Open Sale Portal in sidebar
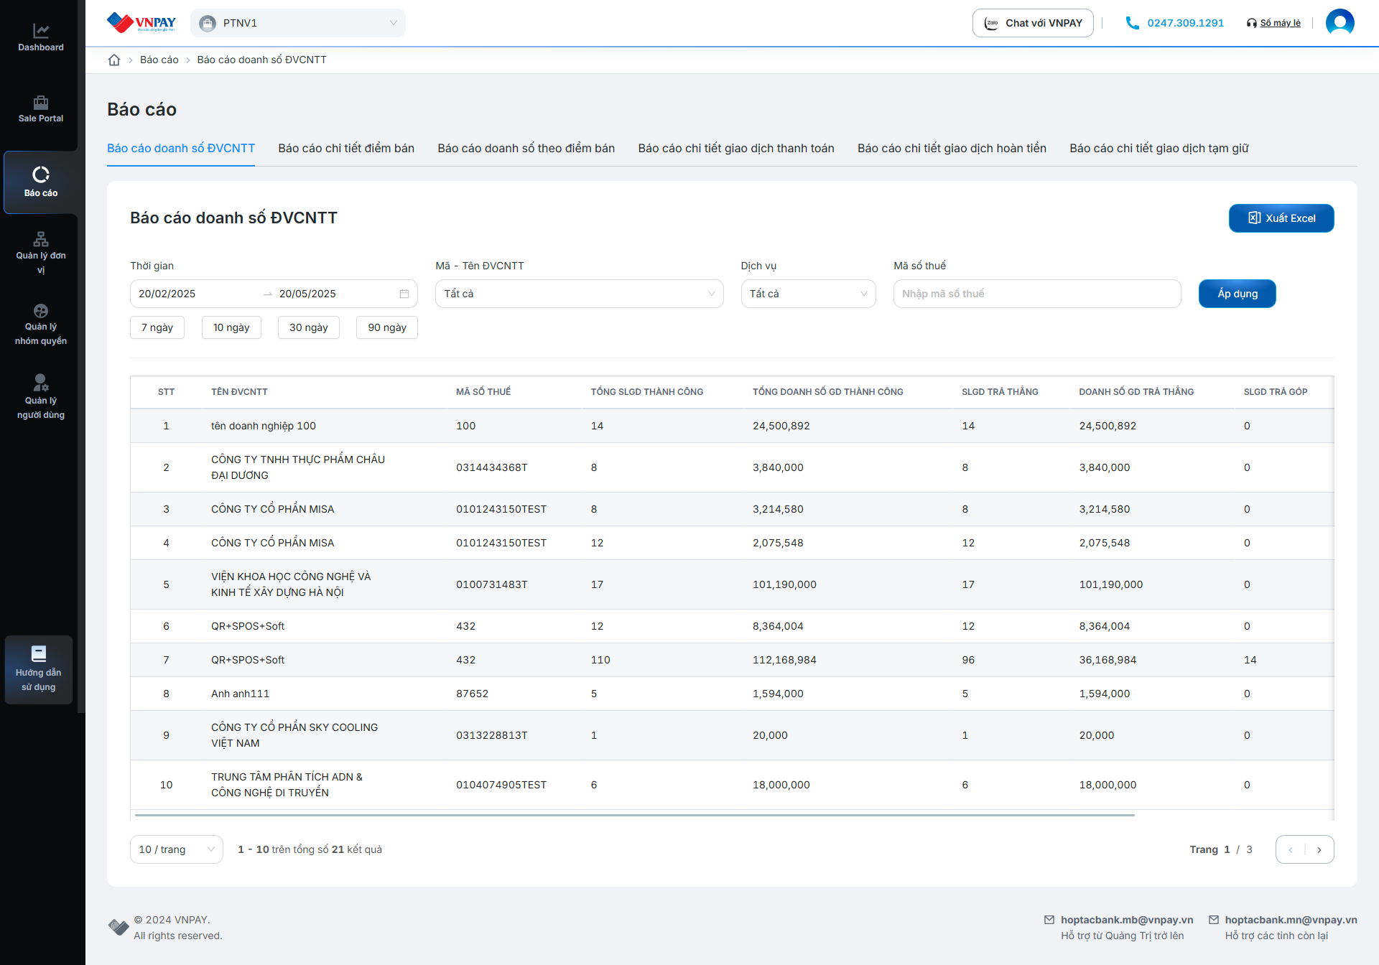The width and height of the screenshot is (1379, 965). 41,109
